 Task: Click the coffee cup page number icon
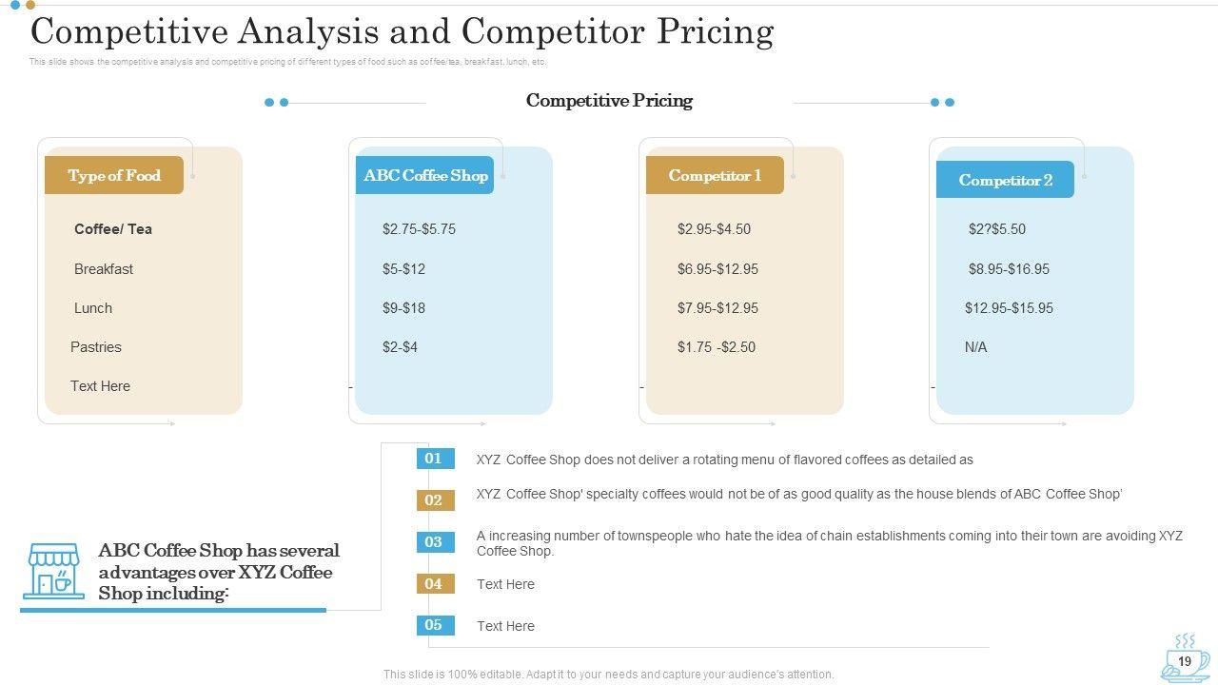pos(1185,658)
